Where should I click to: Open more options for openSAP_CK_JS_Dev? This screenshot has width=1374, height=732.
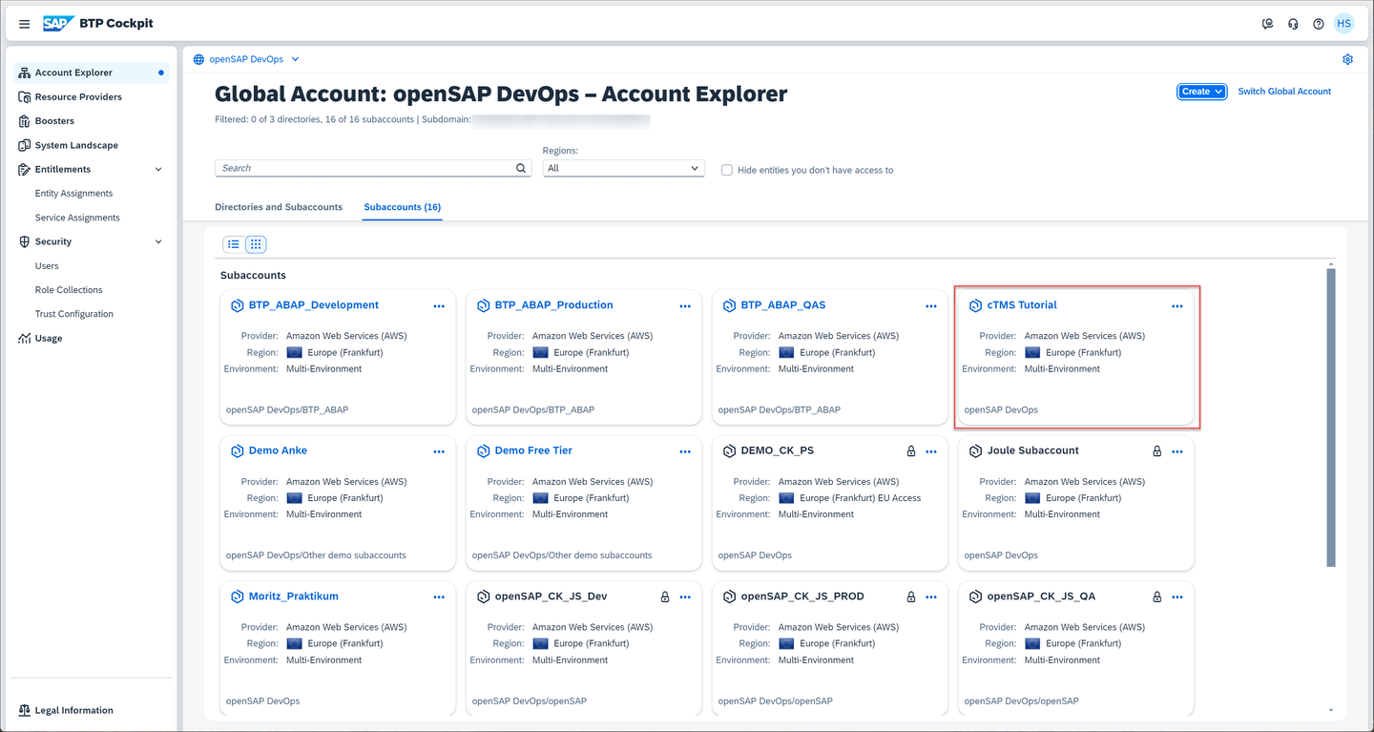click(685, 597)
